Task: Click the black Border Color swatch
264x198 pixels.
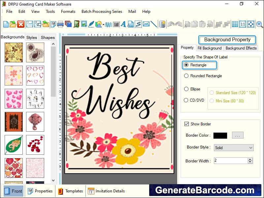Action: coord(220,135)
